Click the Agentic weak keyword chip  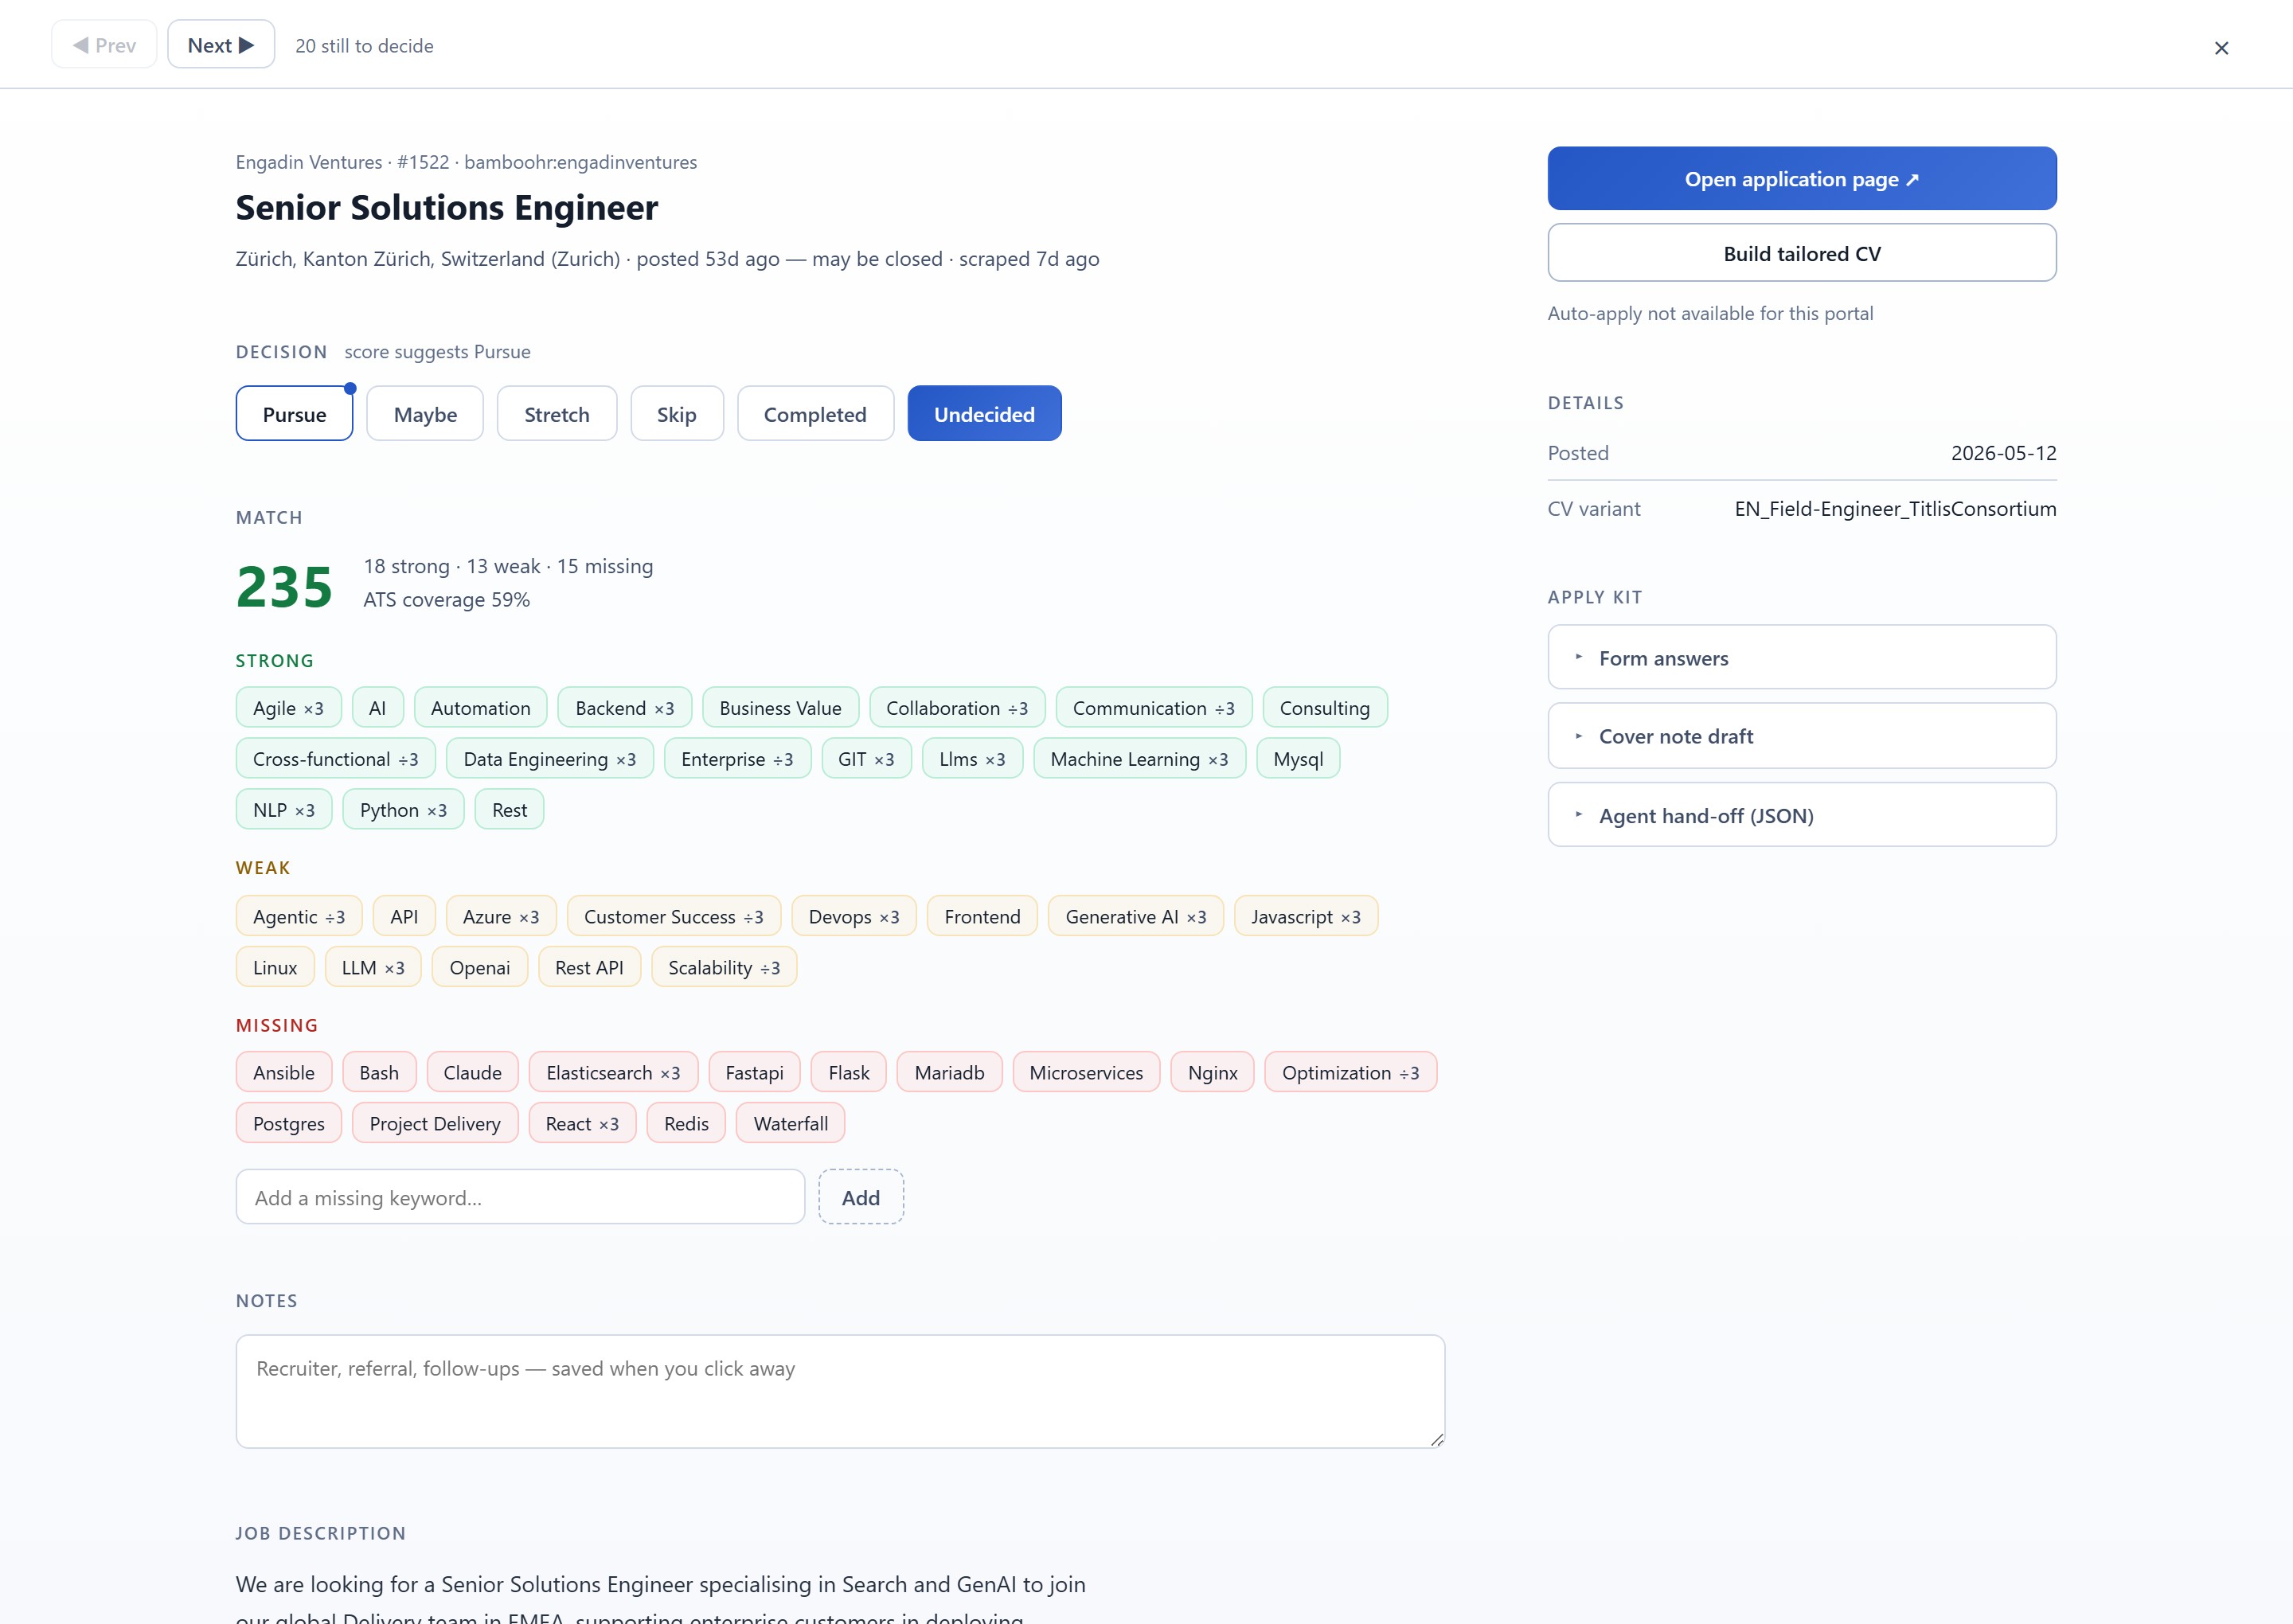299,917
